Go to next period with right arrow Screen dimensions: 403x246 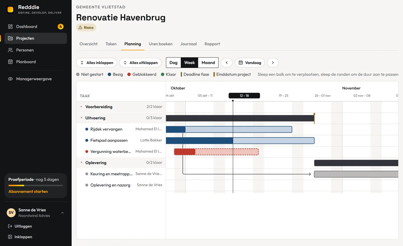coord(273,63)
